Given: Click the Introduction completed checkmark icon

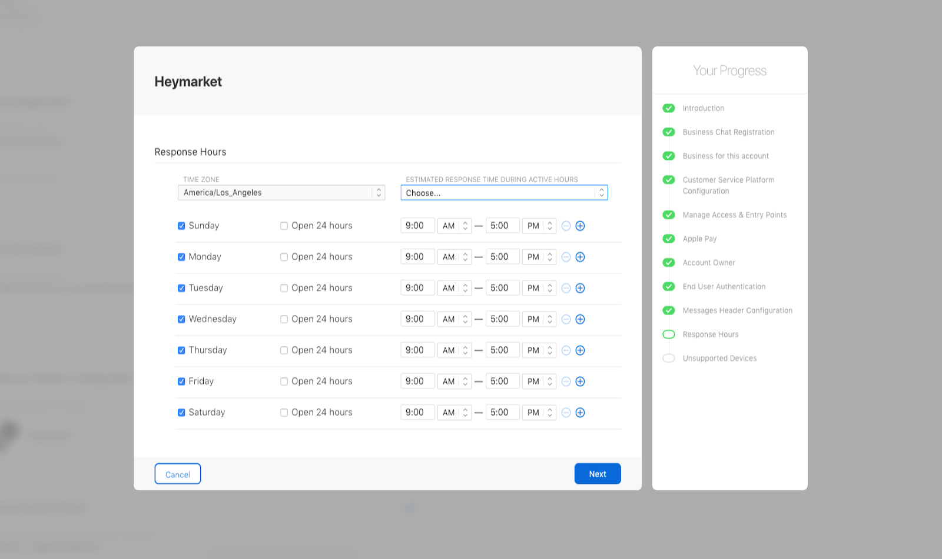Looking at the screenshot, I should click(x=669, y=108).
